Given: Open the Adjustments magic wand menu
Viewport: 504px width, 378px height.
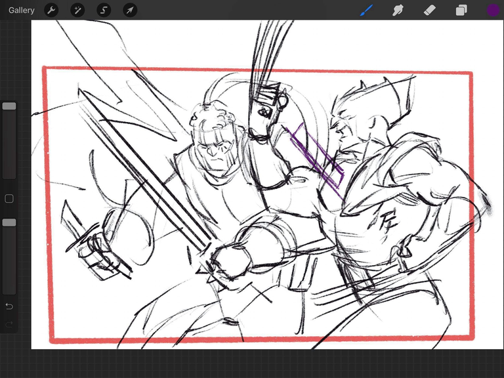Looking at the screenshot, I should [77, 10].
